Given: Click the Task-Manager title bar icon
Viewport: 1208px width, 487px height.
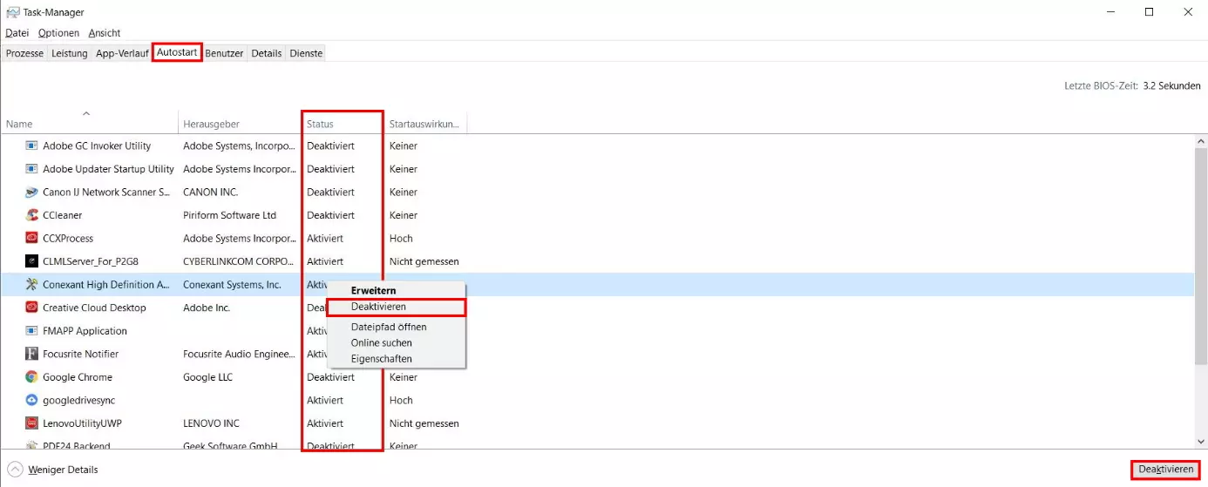Looking at the screenshot, I should [x=12, y=12].
